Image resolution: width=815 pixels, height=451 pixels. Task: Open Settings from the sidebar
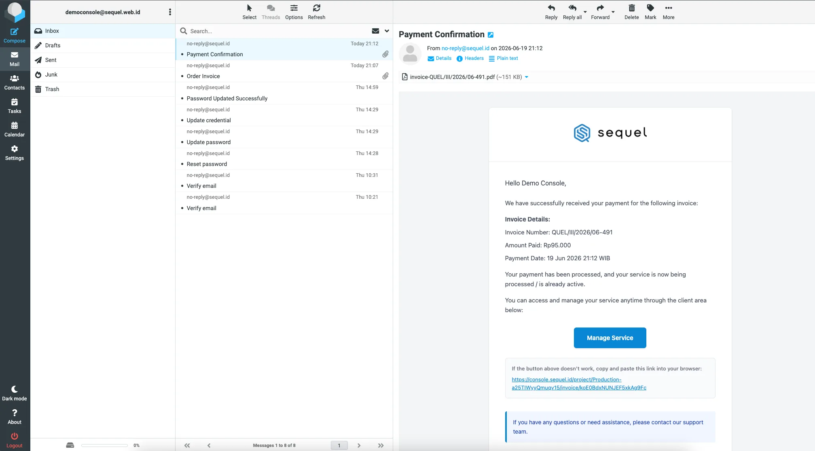click(15, 153)
